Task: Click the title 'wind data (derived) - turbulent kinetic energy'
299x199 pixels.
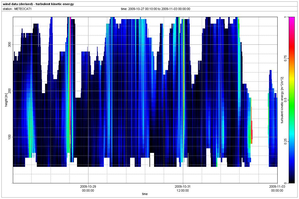Action: coord(38,4)
